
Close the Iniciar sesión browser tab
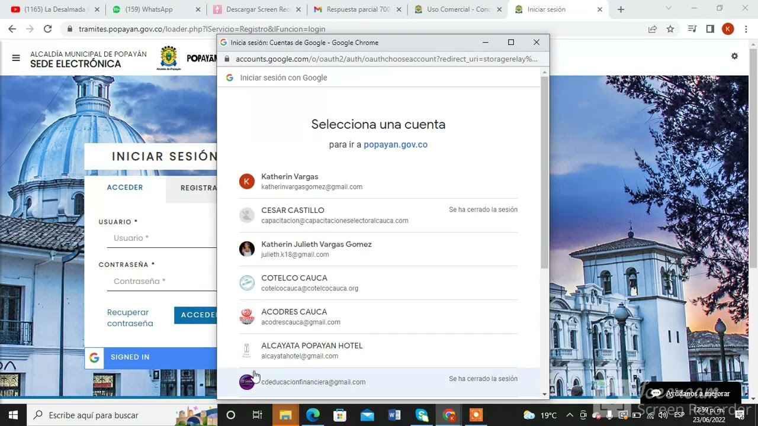[x=599, y=9]
